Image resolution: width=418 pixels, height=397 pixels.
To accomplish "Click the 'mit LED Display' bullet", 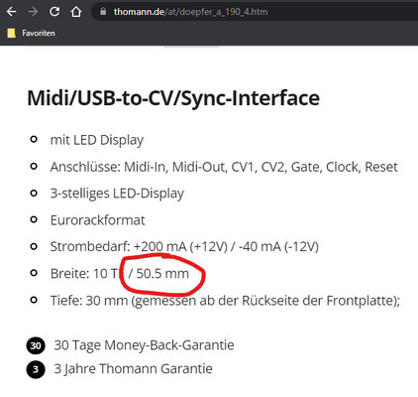I will (97, 140).
